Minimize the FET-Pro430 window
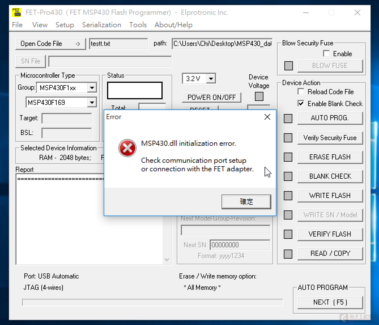 point(306,12)
